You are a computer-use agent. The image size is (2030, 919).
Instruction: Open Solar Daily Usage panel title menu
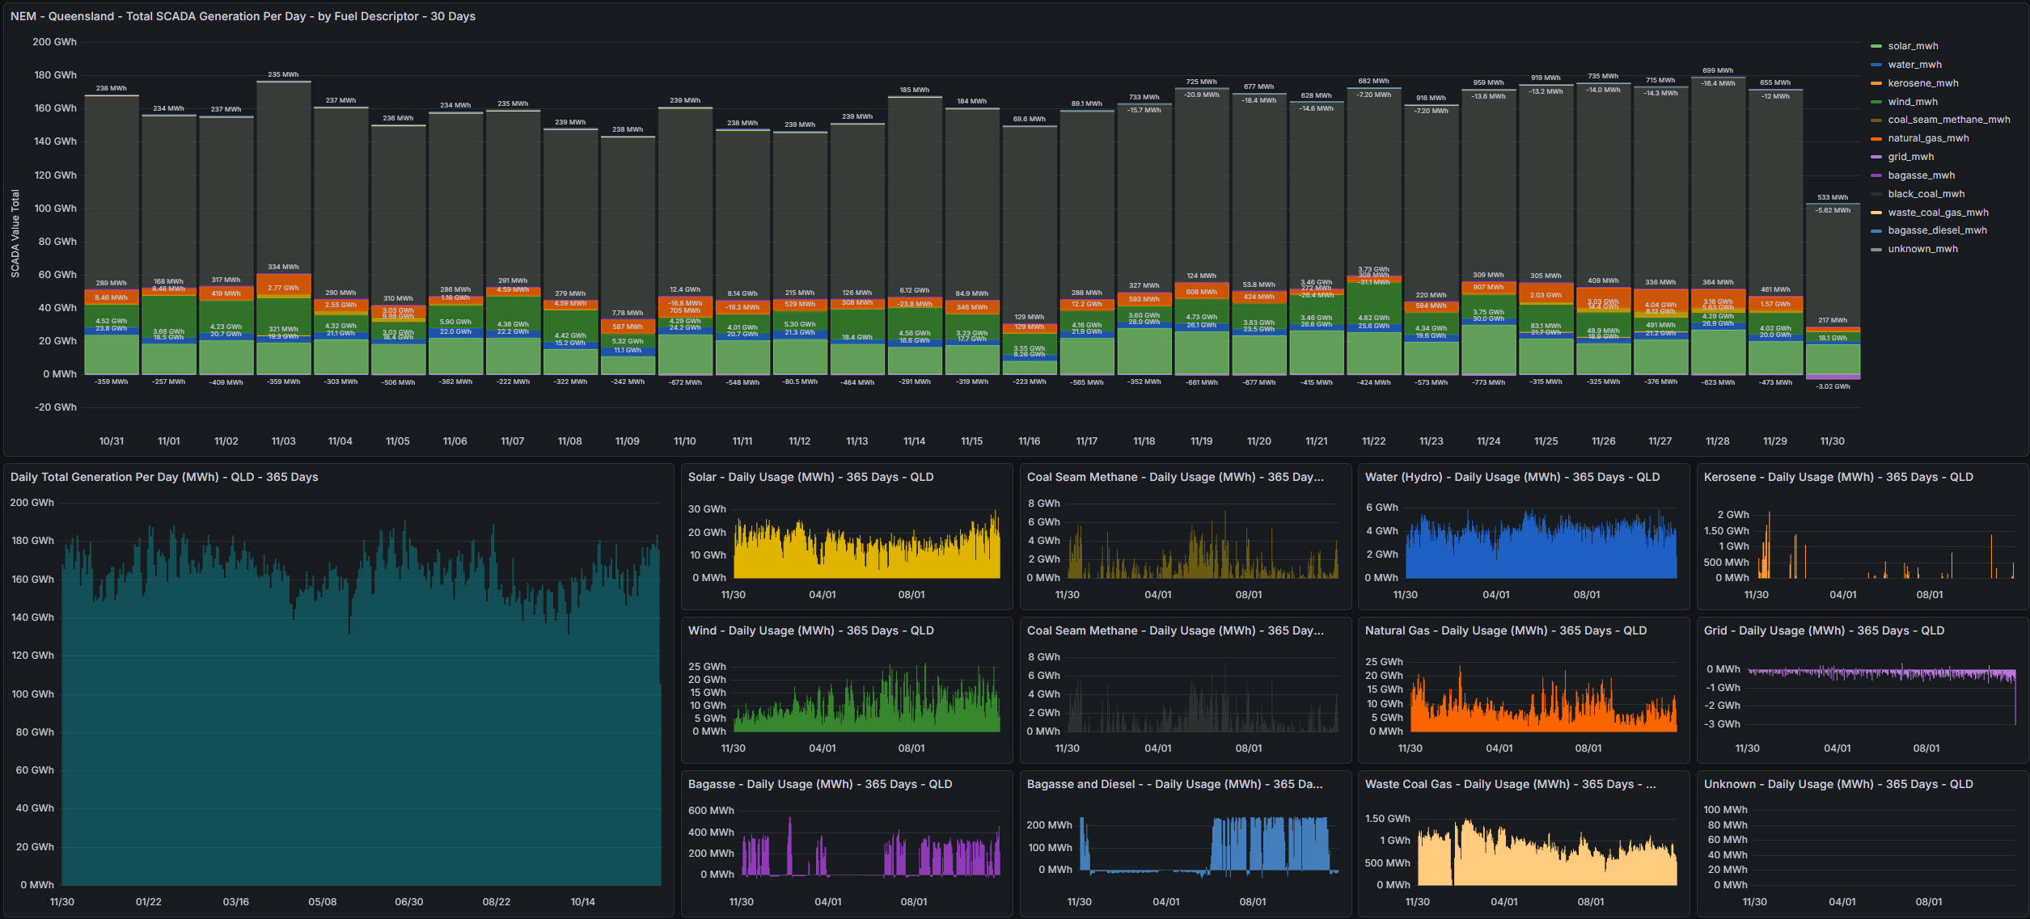coord(810,477)
